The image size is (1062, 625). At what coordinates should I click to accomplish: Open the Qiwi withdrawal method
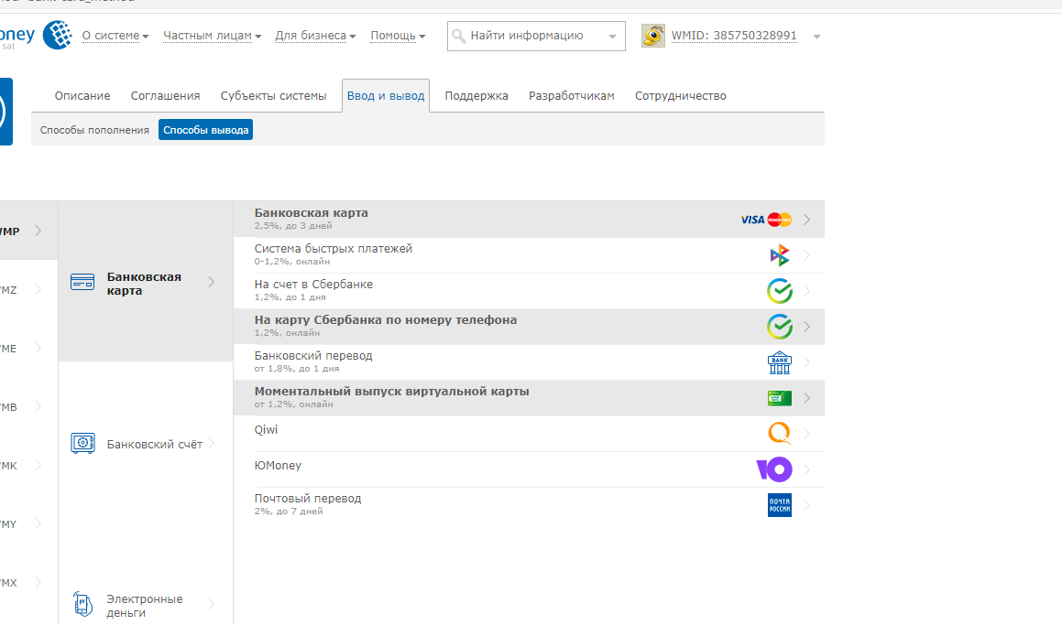click(529, 434)
